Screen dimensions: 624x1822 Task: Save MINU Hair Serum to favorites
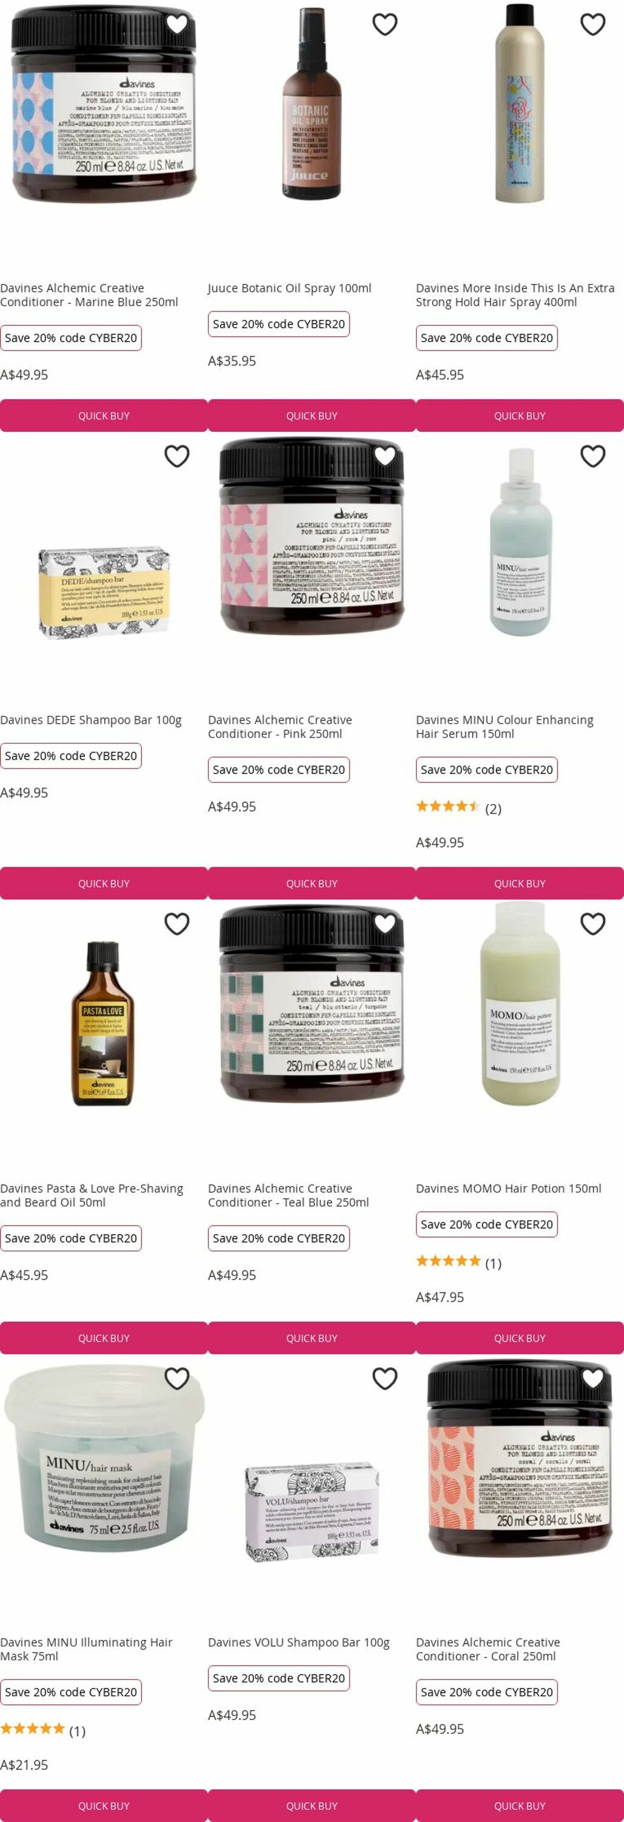(x=592, y=456)
